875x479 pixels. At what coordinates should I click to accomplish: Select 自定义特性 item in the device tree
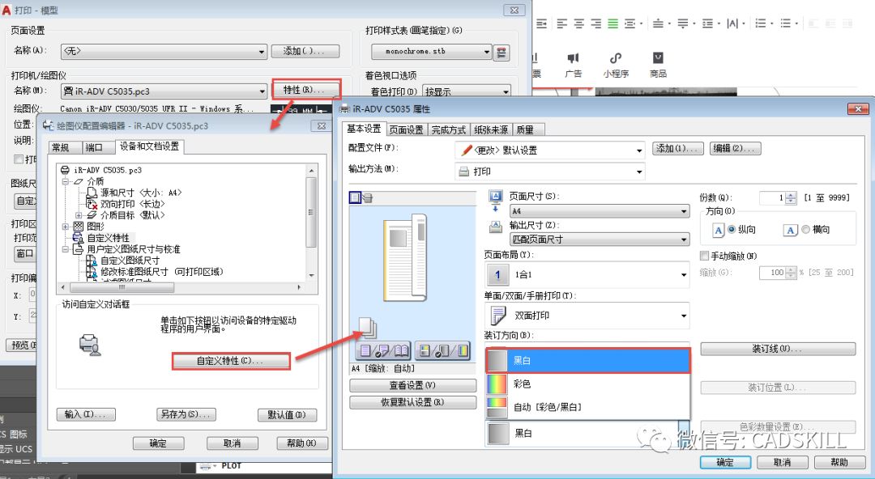coord(108,238)
